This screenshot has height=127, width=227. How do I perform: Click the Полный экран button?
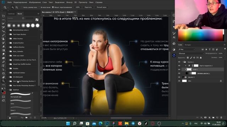pyautogui.click(x=102, y=7)
